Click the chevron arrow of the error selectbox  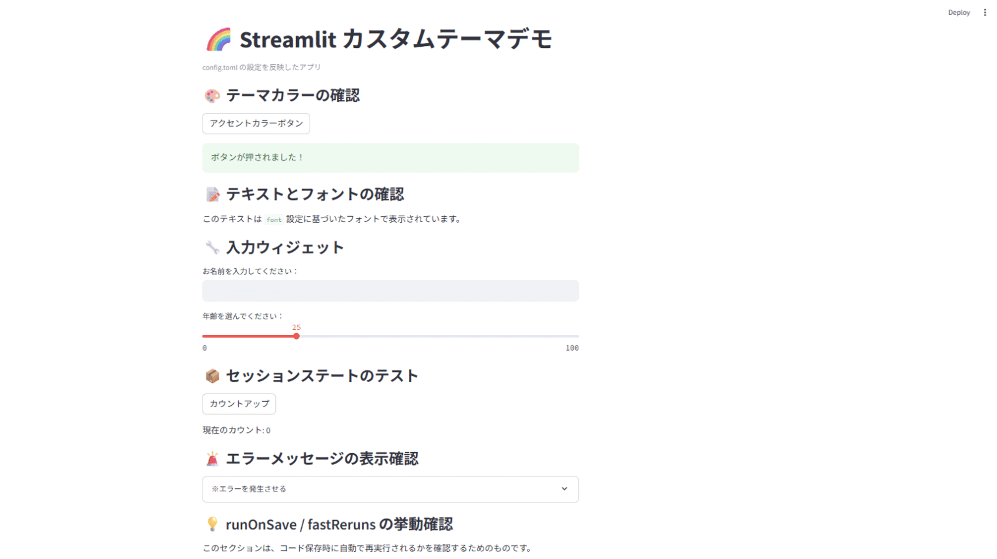tap(564, 489)
